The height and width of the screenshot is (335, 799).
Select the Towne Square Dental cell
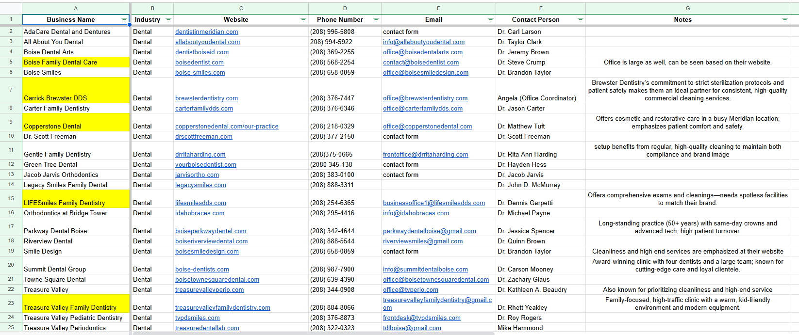[76, 279]
